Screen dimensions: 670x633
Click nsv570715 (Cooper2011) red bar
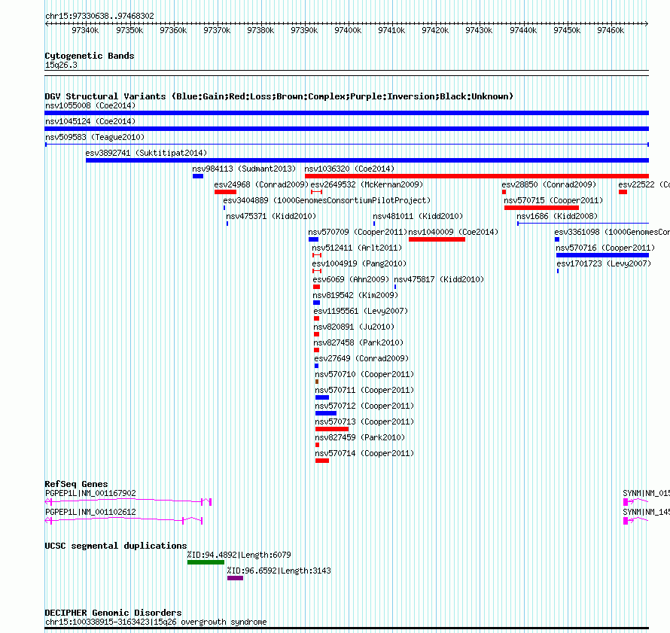click(x=541, y=208)
